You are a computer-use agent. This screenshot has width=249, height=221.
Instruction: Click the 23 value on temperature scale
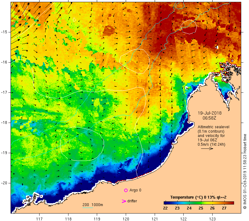pos(177,208)
